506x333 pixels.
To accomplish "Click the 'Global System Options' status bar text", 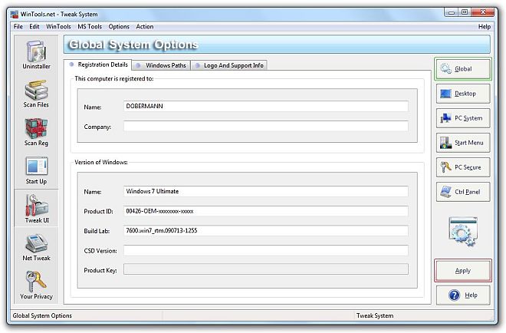I will [42, 315].
